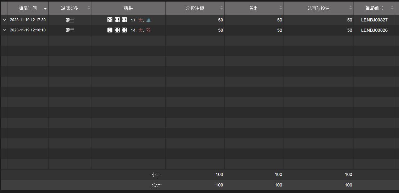Click 小计 盈利 value 100
This screenshot has height=193, width=399.
[x=278, y=174]
